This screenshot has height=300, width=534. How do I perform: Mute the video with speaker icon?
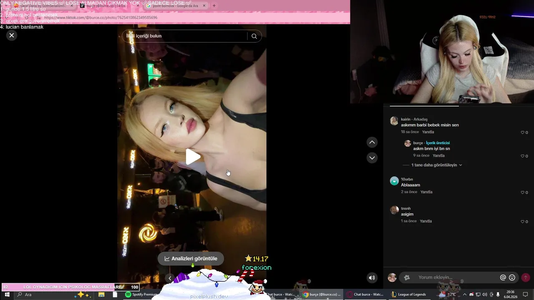(372, 278)
